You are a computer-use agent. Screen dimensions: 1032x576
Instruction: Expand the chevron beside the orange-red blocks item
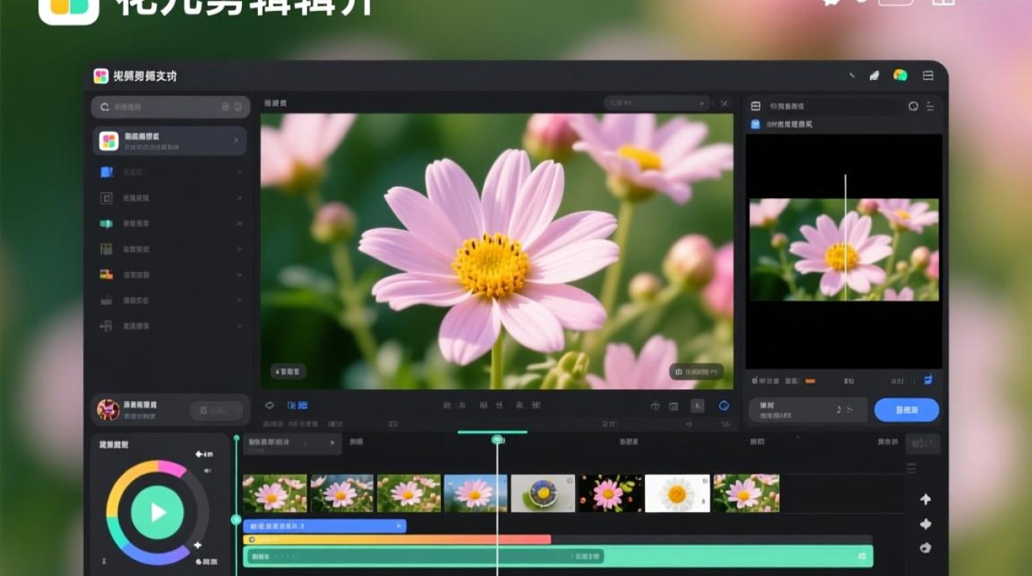click(239, 274)
